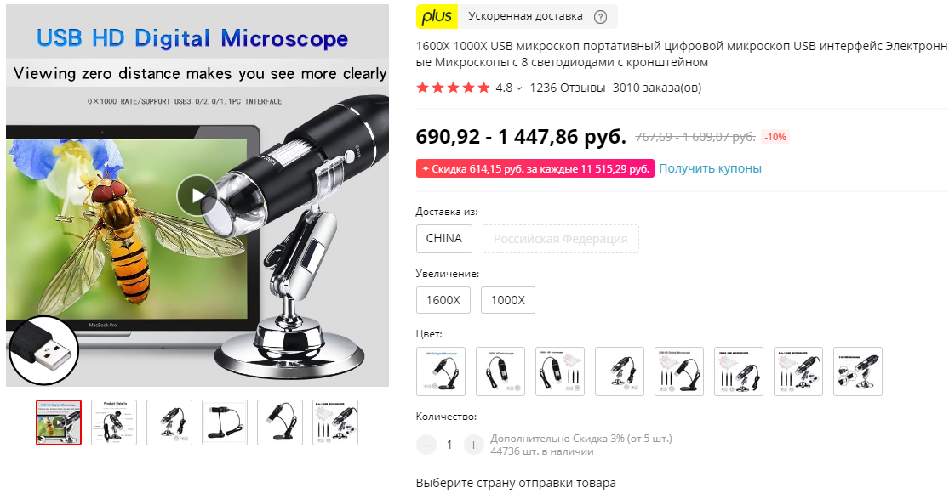The width and height of the screenshot is (949, 499).
Task: Click the yellow plus badge
Action: pyautogui.click(x=437, y=17)
